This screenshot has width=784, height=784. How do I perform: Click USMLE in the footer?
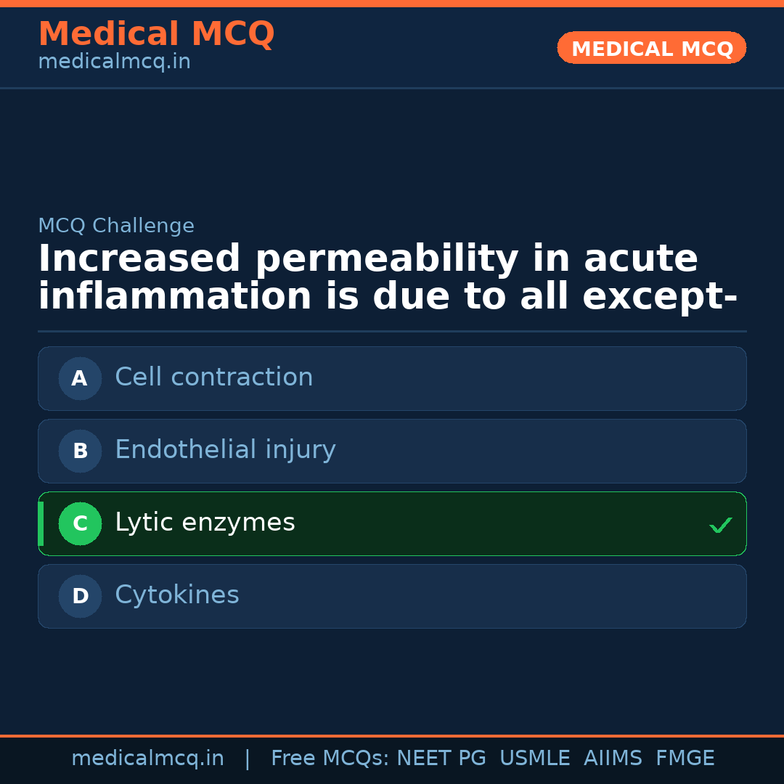(534, 759)
